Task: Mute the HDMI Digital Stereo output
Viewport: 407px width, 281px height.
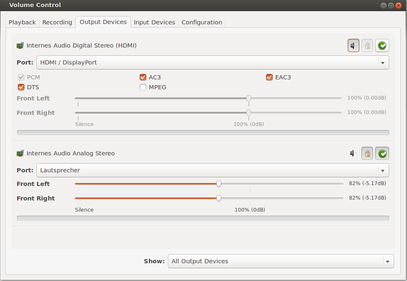Action: (353, 45)
